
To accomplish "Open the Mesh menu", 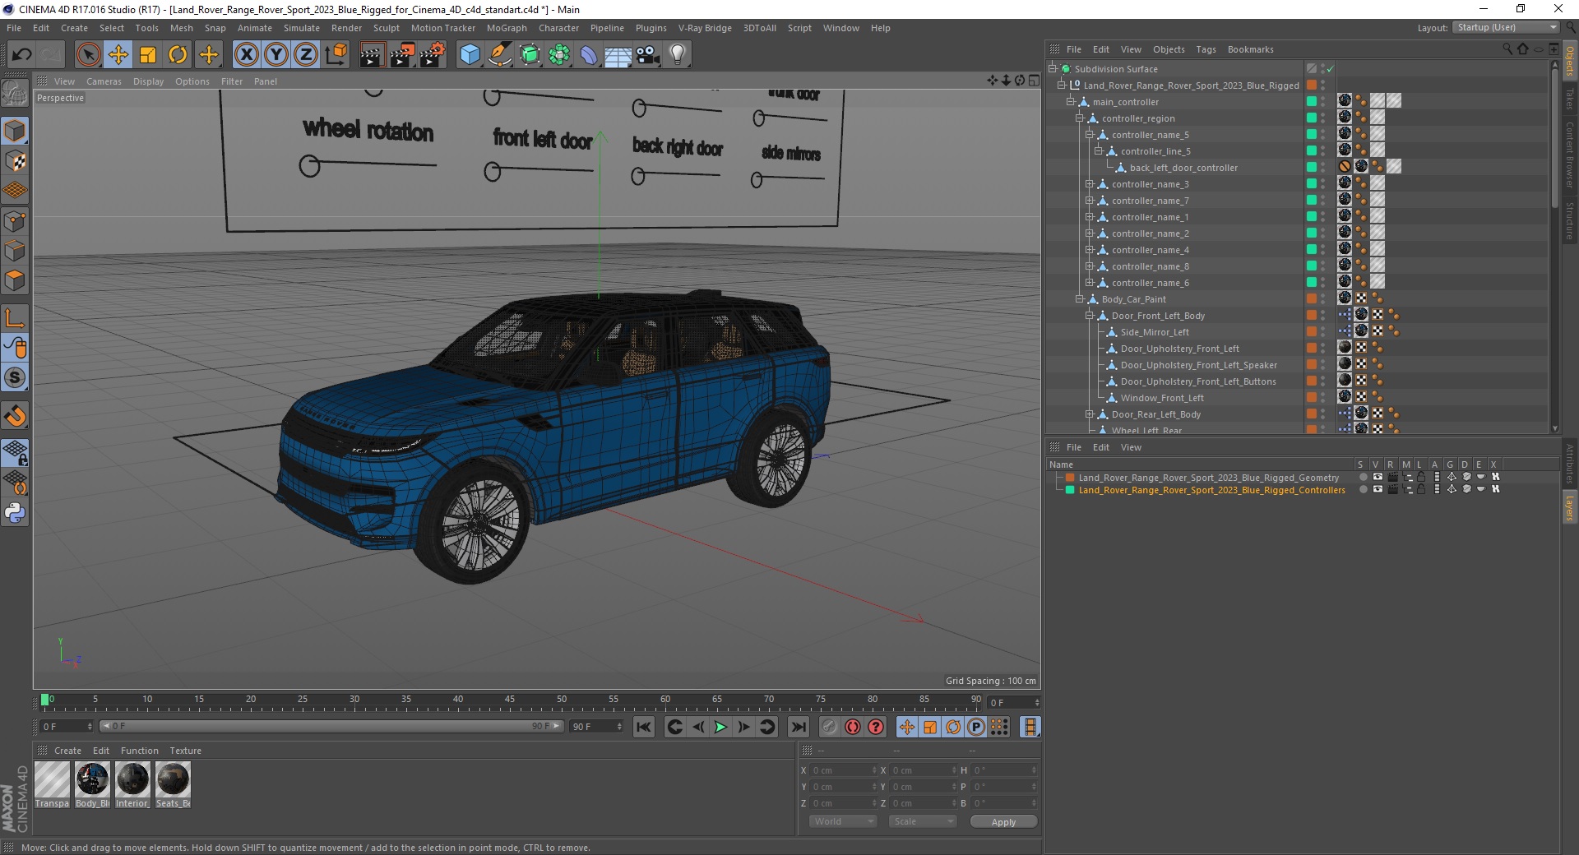I will [x=181, y=28].
